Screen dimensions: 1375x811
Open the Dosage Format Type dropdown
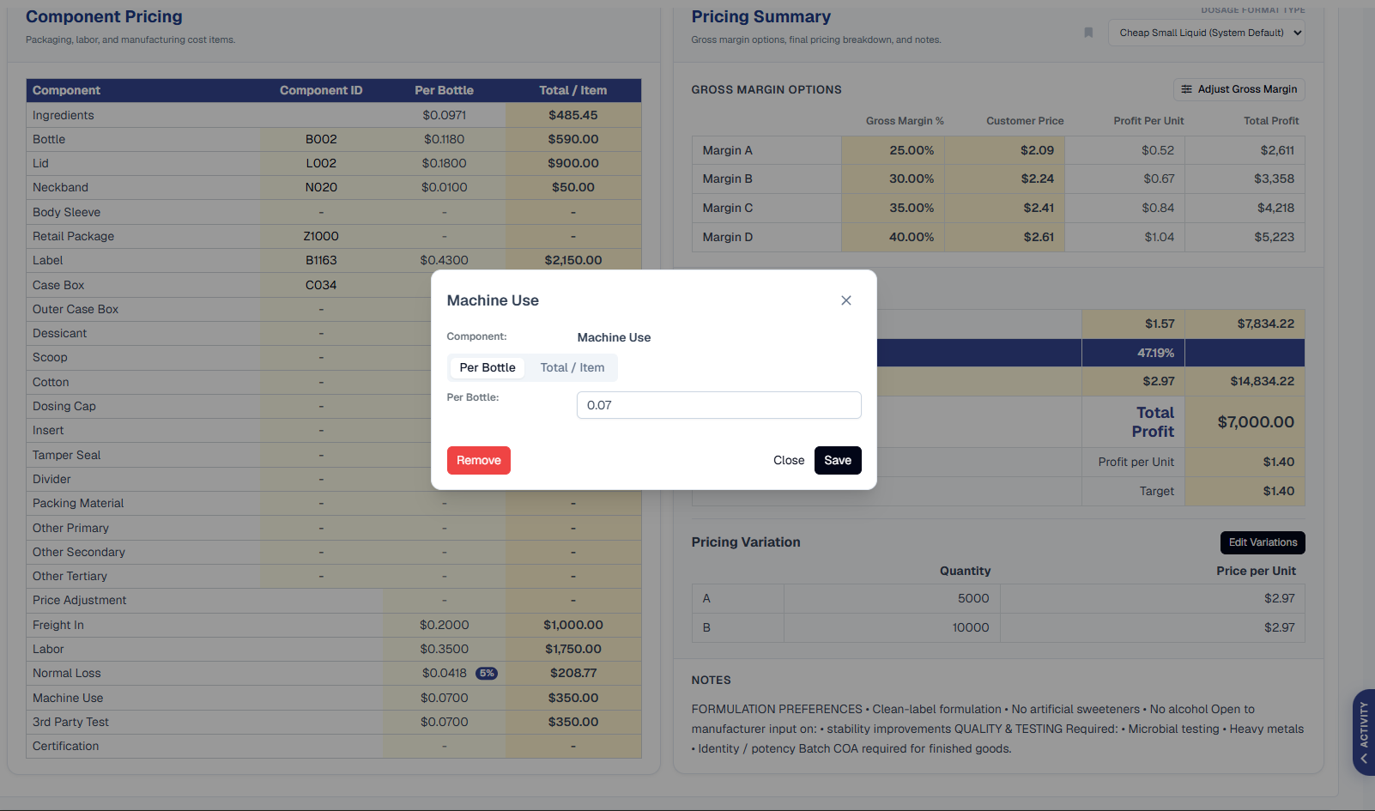(1206, 33)
